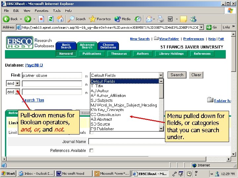Open the Mail button dropdown arrow

[x=154, y=19]
